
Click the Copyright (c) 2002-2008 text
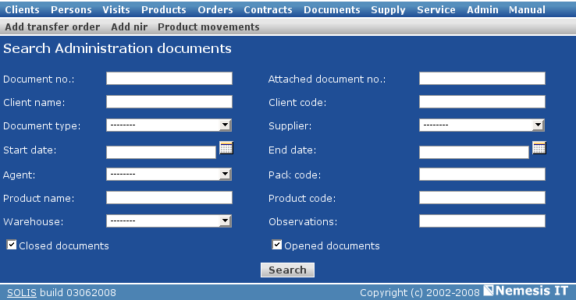(420, 293)
